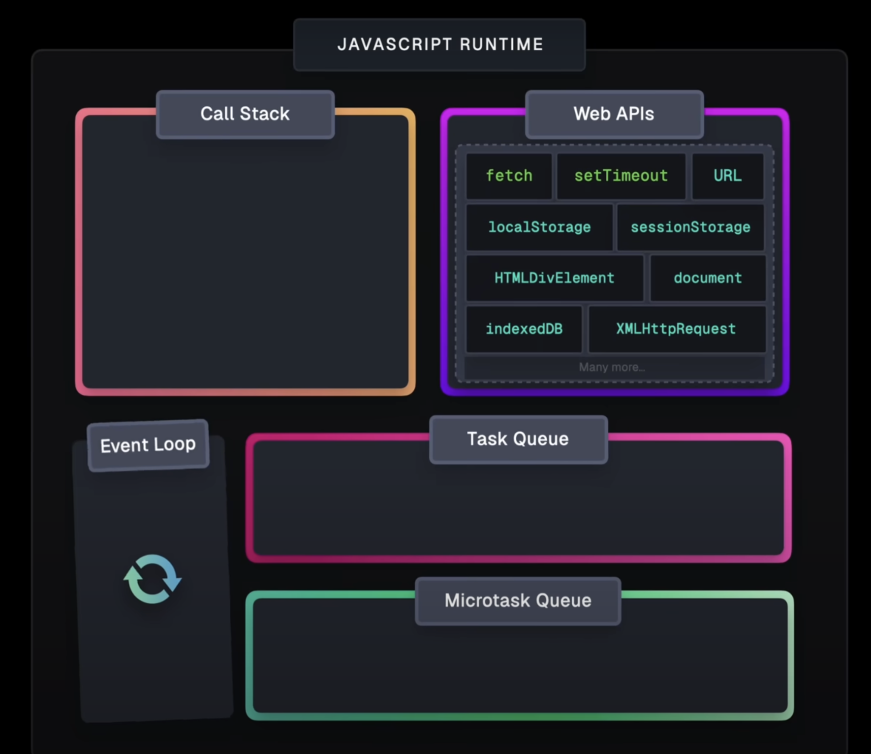Click the document API block
The image size is (871, 754).
click(x=707, y=278)
